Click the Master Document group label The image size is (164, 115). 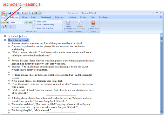tap(75, 31)
